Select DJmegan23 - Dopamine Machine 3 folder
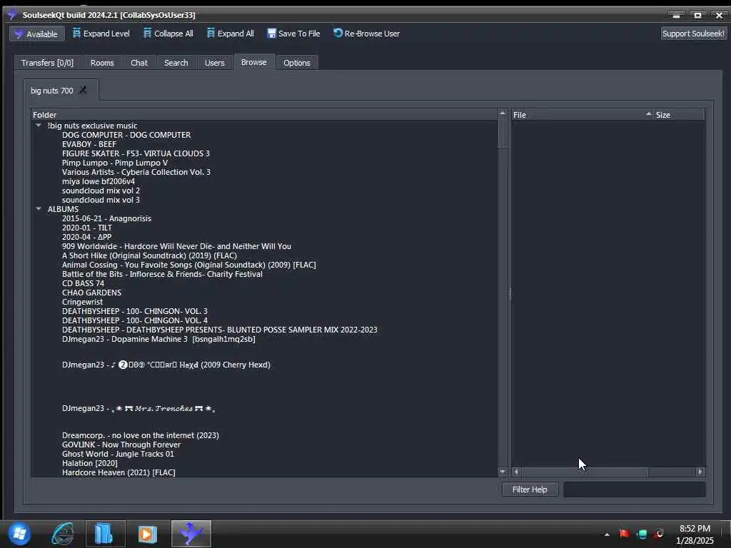This screenshot has height=548, width=731. pyautogui.click(x=158, y=339)
